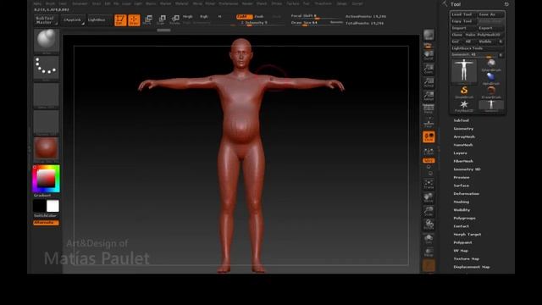This screenshot has height=305, width=542.
Task: Expand the FiberMesh sub-palette
Action: click(463, 161)
